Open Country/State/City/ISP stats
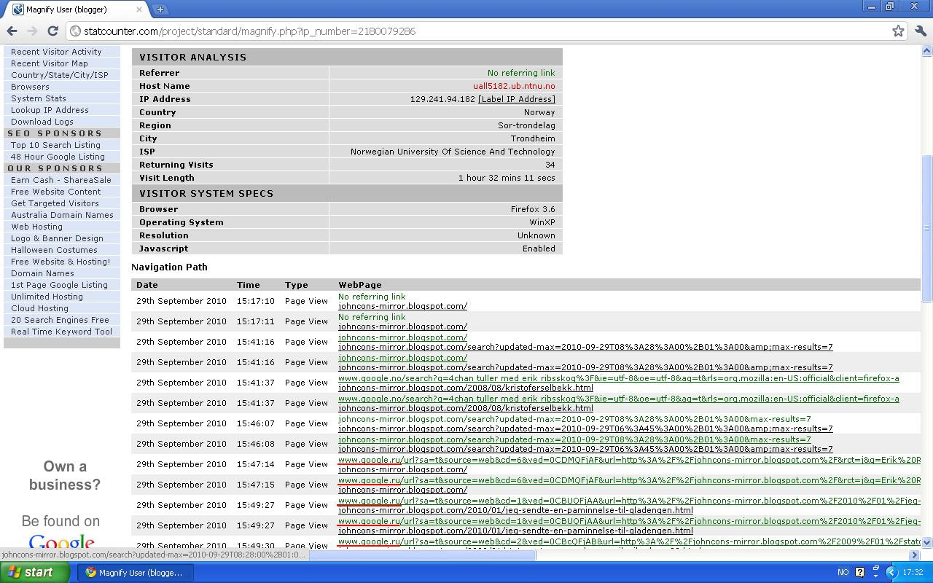Viewport: 933px width, 583px height. 59,75
